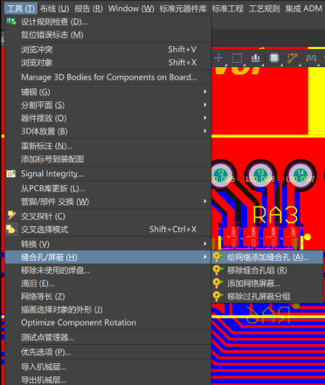Click Manage 3D Bodies for Components entry

click(108, 77)
